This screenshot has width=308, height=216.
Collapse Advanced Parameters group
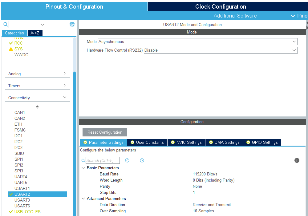tap(83, 199)
